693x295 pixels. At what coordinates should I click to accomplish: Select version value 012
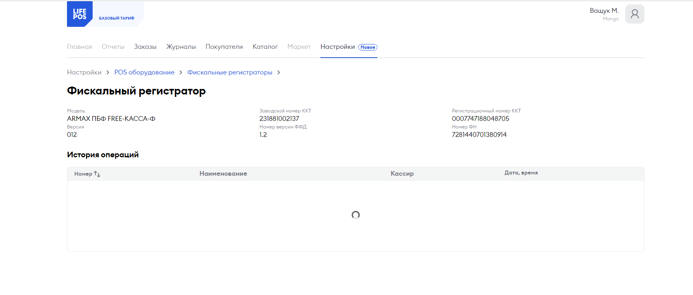(72, 134)
